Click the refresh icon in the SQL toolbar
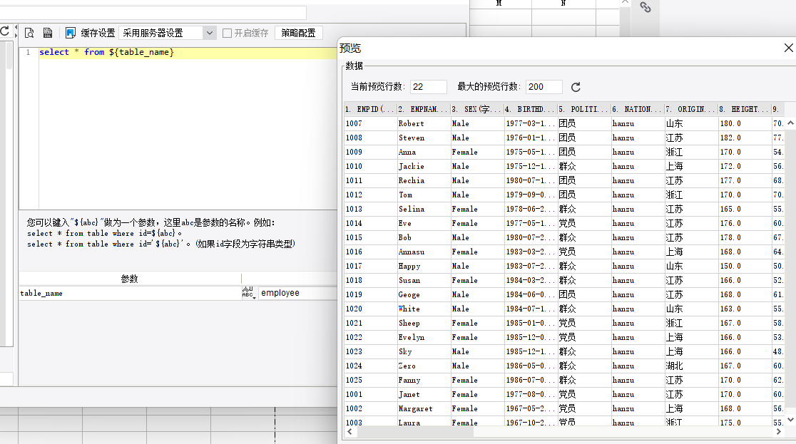The height and width of the screenshot is (444, 796). click(4, 32)
